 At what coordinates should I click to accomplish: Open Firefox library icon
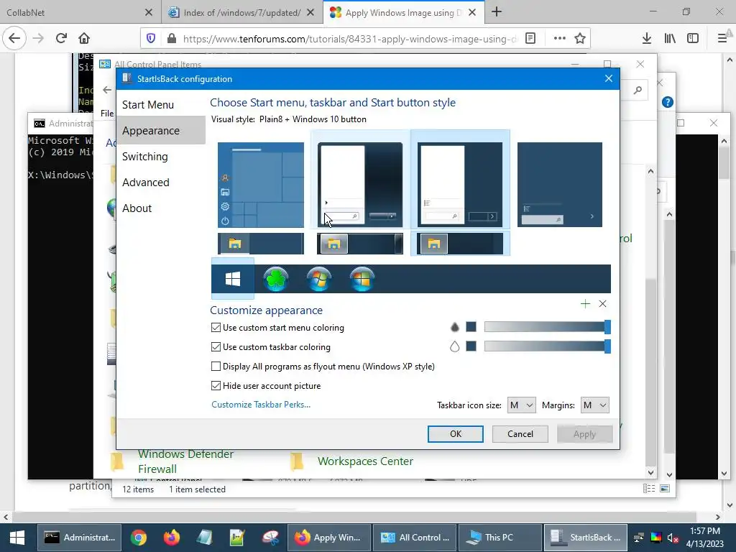(670, 38)
